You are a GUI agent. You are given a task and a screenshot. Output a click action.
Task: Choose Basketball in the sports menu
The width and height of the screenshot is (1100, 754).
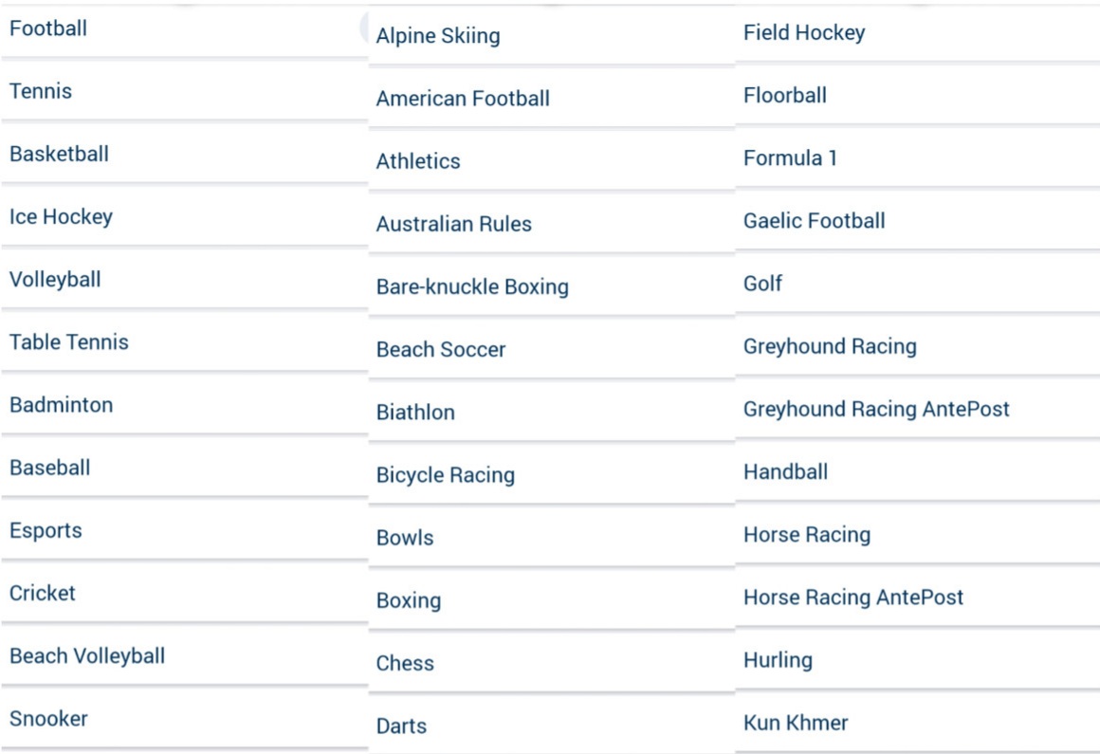tap(59, 154)
